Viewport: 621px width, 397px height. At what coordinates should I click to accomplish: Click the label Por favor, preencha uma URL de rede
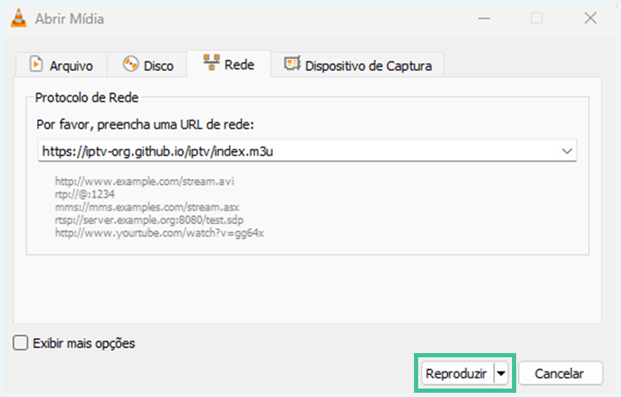(x=145, y=125)
